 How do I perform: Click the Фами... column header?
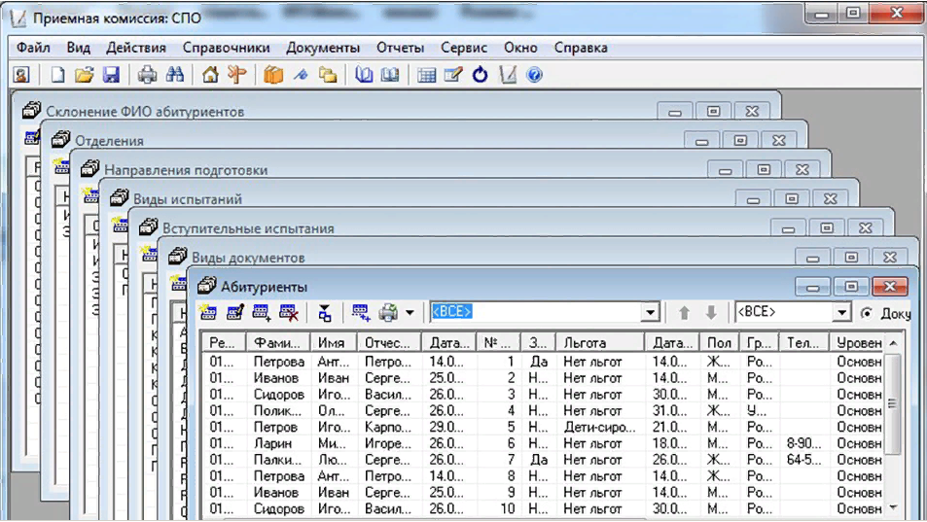point(278,343)
